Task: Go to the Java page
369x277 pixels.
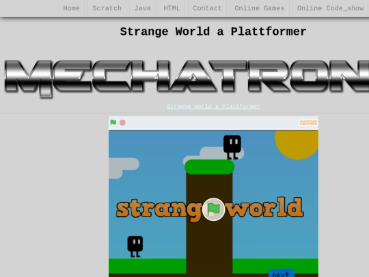Action: 143,8
